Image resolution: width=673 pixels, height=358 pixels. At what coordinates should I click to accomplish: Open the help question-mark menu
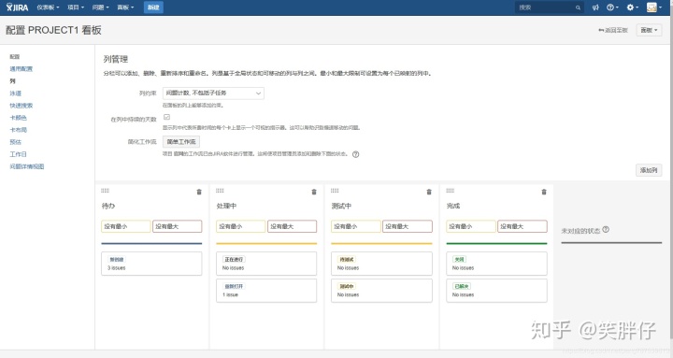click(x=612, y=7)
